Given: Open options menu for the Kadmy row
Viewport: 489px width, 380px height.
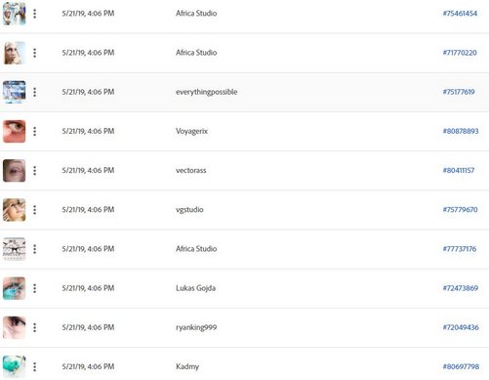Looking at the screenshot, I should [35, 367].
